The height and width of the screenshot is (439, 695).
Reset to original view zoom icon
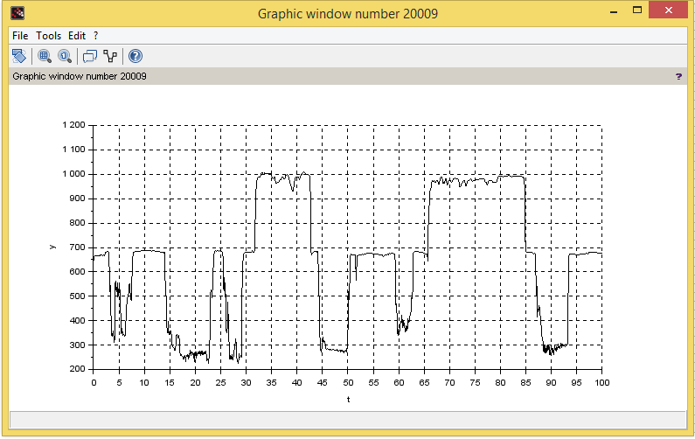(x=65, y=57)
